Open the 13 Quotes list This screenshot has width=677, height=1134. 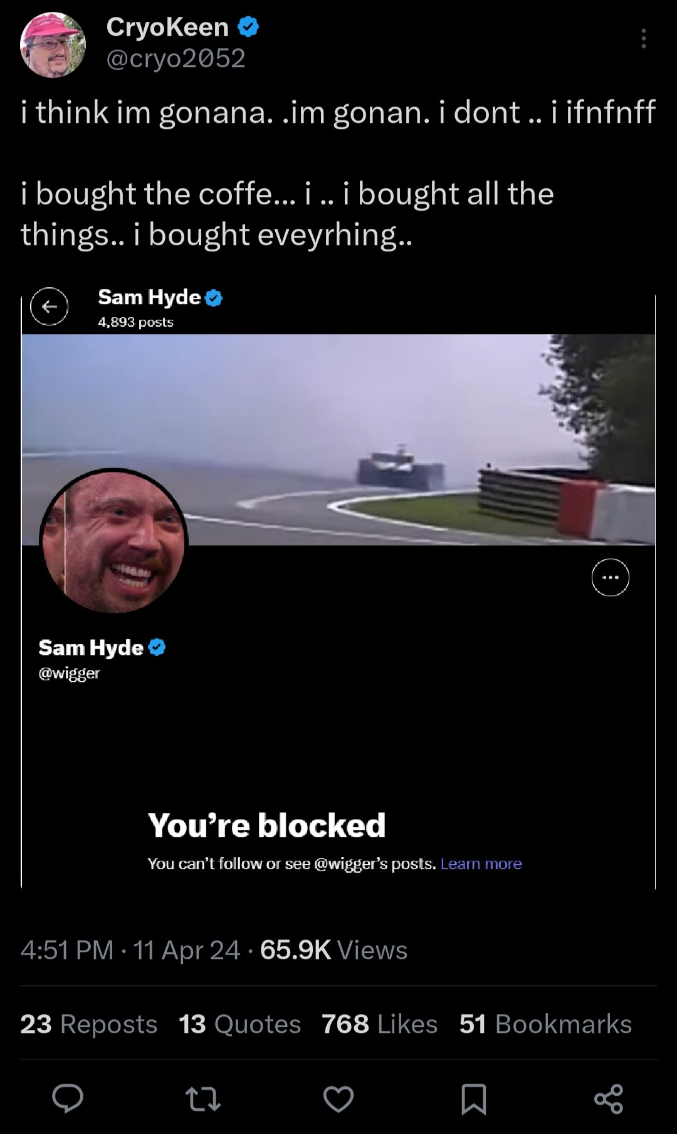click(x=239, y=1024)
